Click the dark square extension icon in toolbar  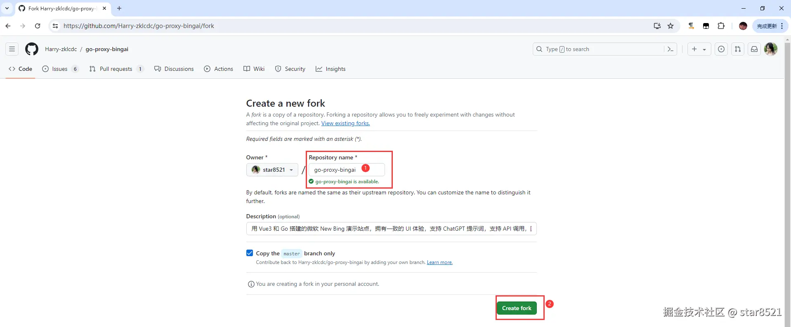click(706, 26)
